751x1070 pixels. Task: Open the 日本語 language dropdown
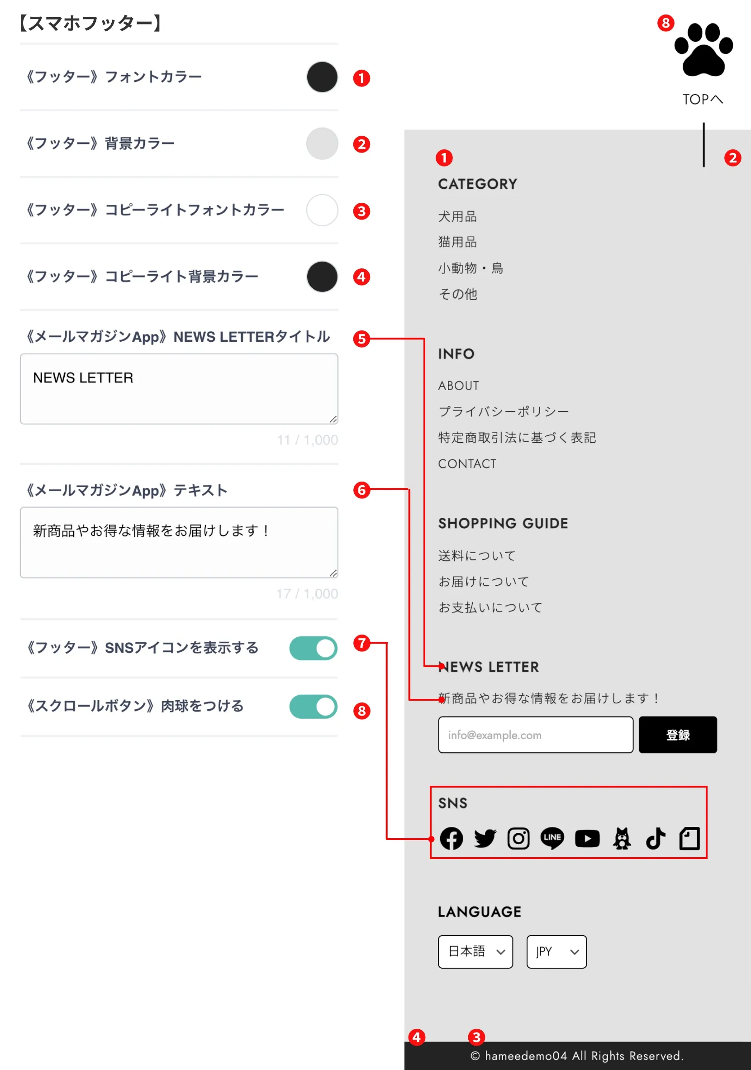(475, 951)
